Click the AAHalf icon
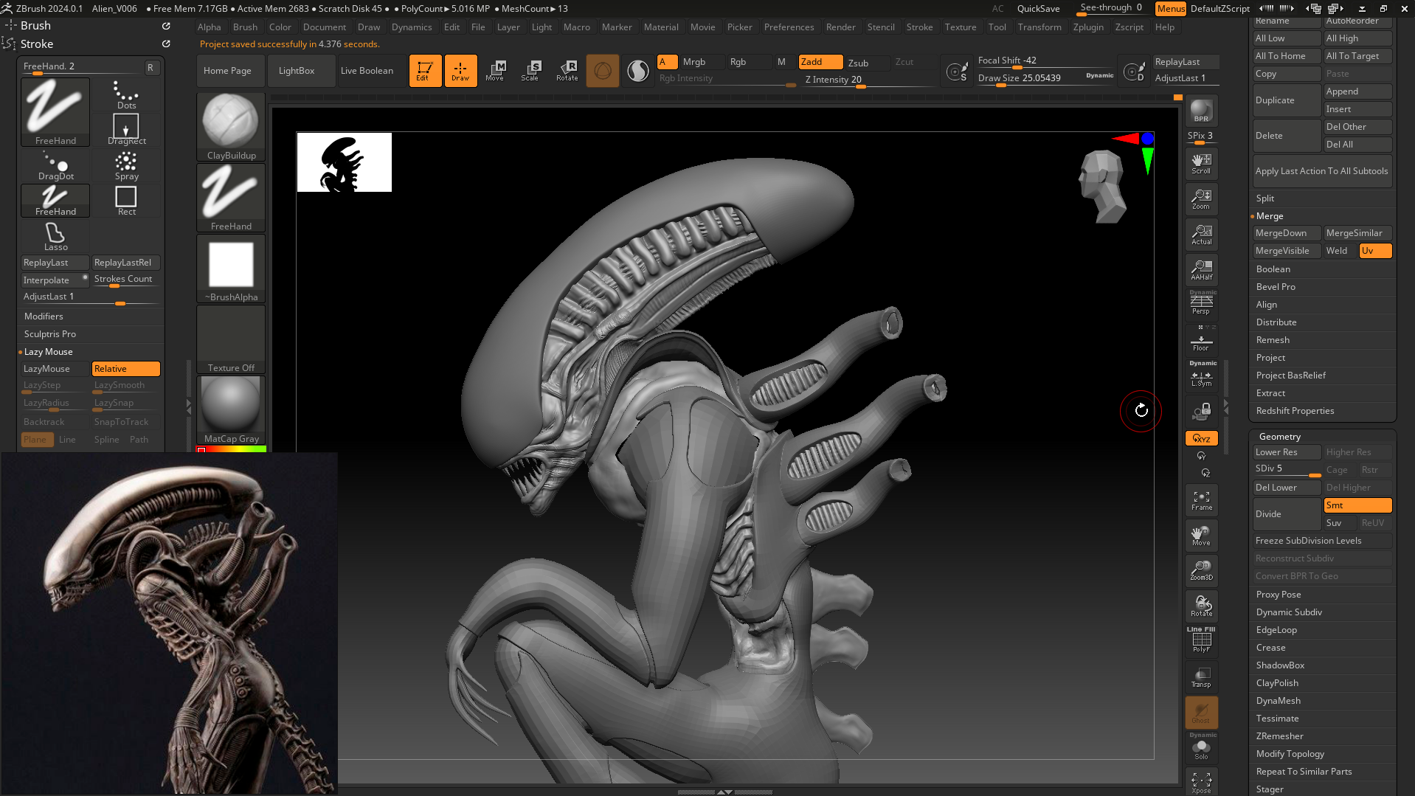 click(1201, 270)
